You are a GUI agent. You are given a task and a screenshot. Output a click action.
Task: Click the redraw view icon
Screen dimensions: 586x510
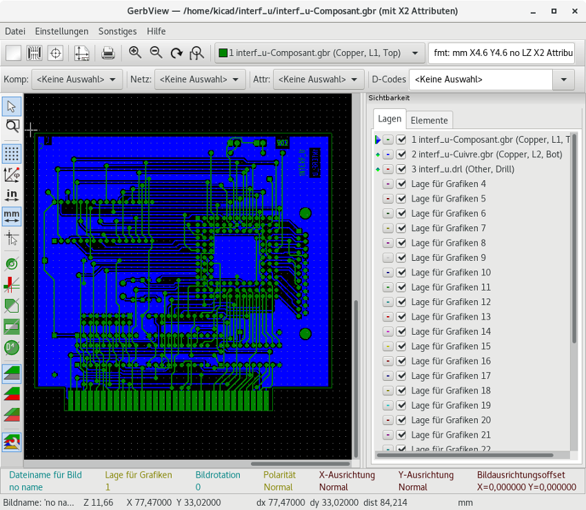click(x=176, y=53)
